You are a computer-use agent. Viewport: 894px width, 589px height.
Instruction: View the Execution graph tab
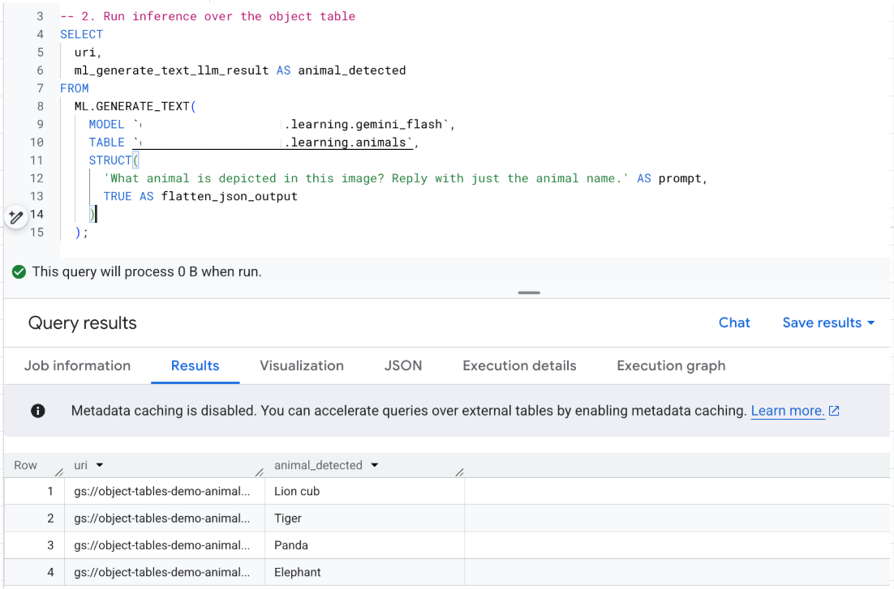click(x=671, y=365)
